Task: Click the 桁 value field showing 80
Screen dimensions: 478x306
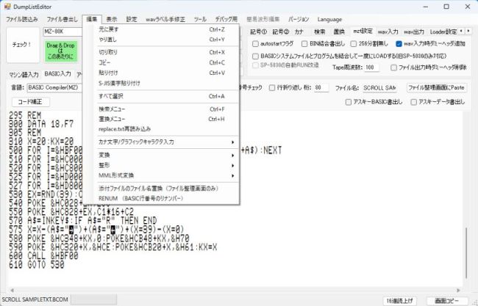Action: pos(321,87)
